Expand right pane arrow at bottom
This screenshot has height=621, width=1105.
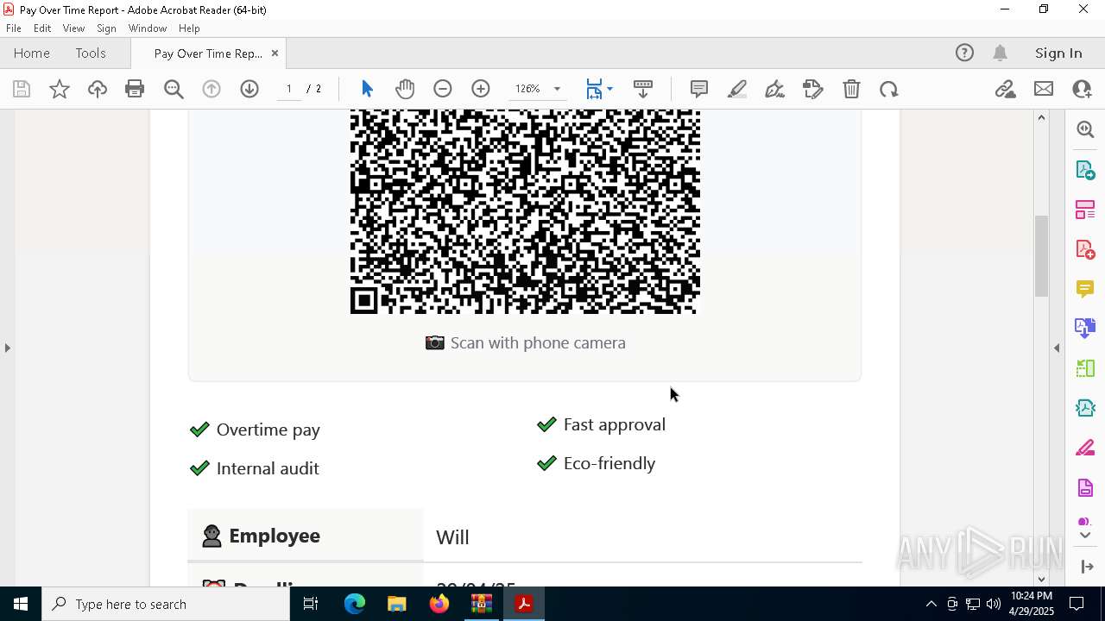pyautogui.click(x=1086, y=567)
